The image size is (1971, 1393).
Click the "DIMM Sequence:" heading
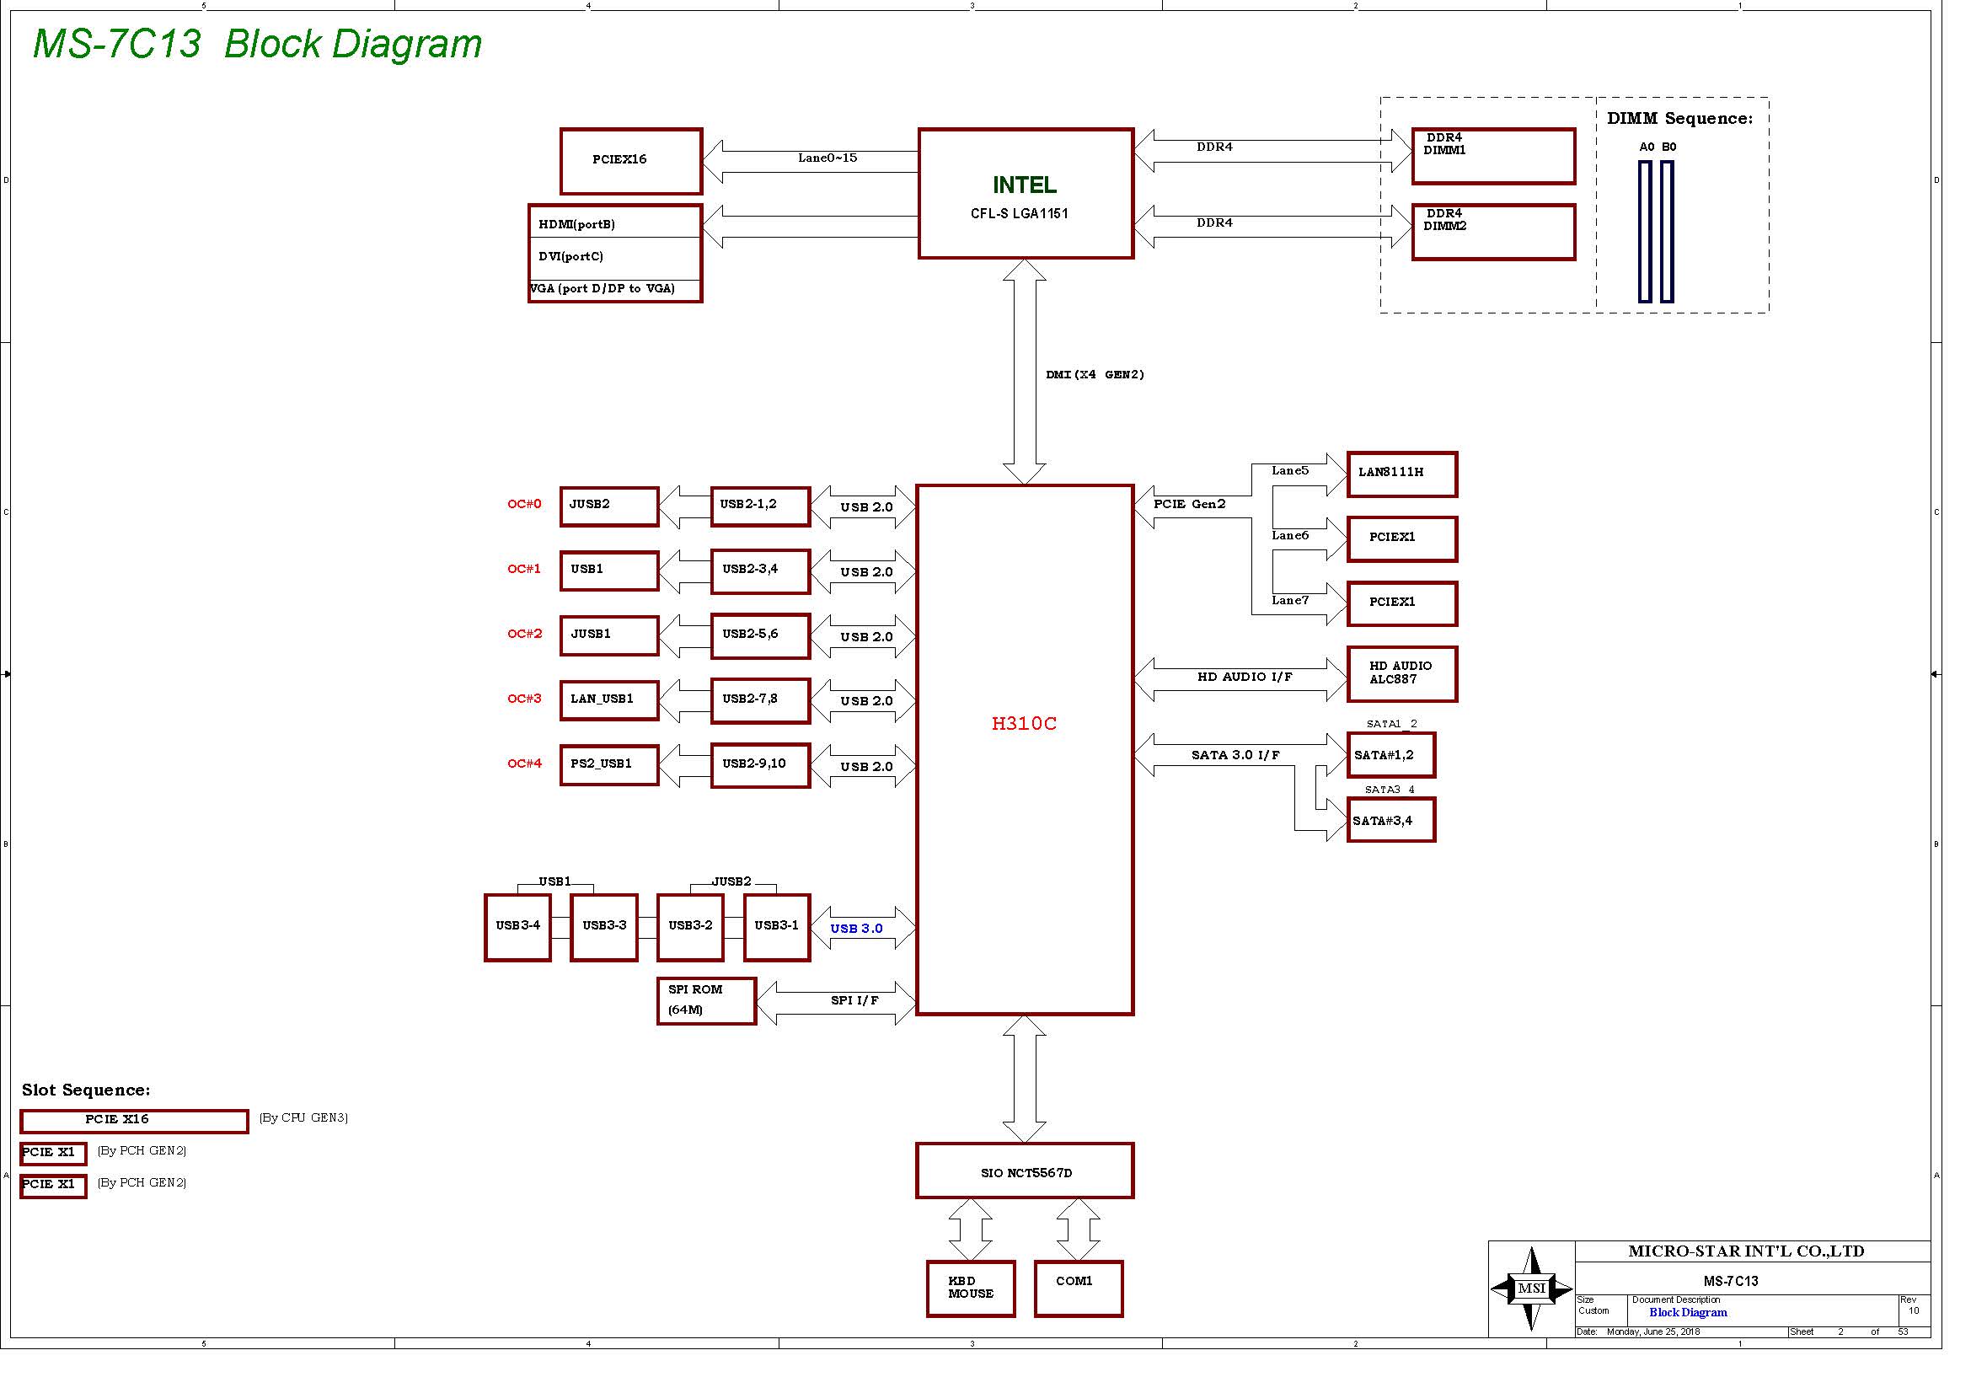(1680, 119)
